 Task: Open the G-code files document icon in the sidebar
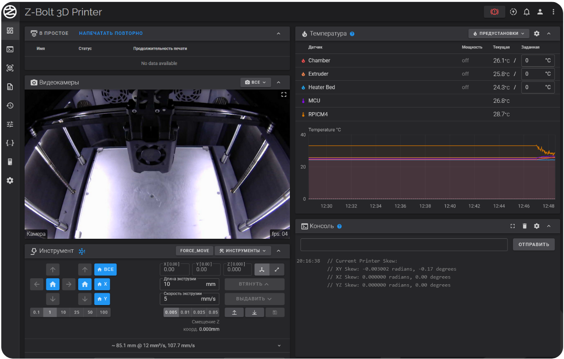(x=10, y=87)
